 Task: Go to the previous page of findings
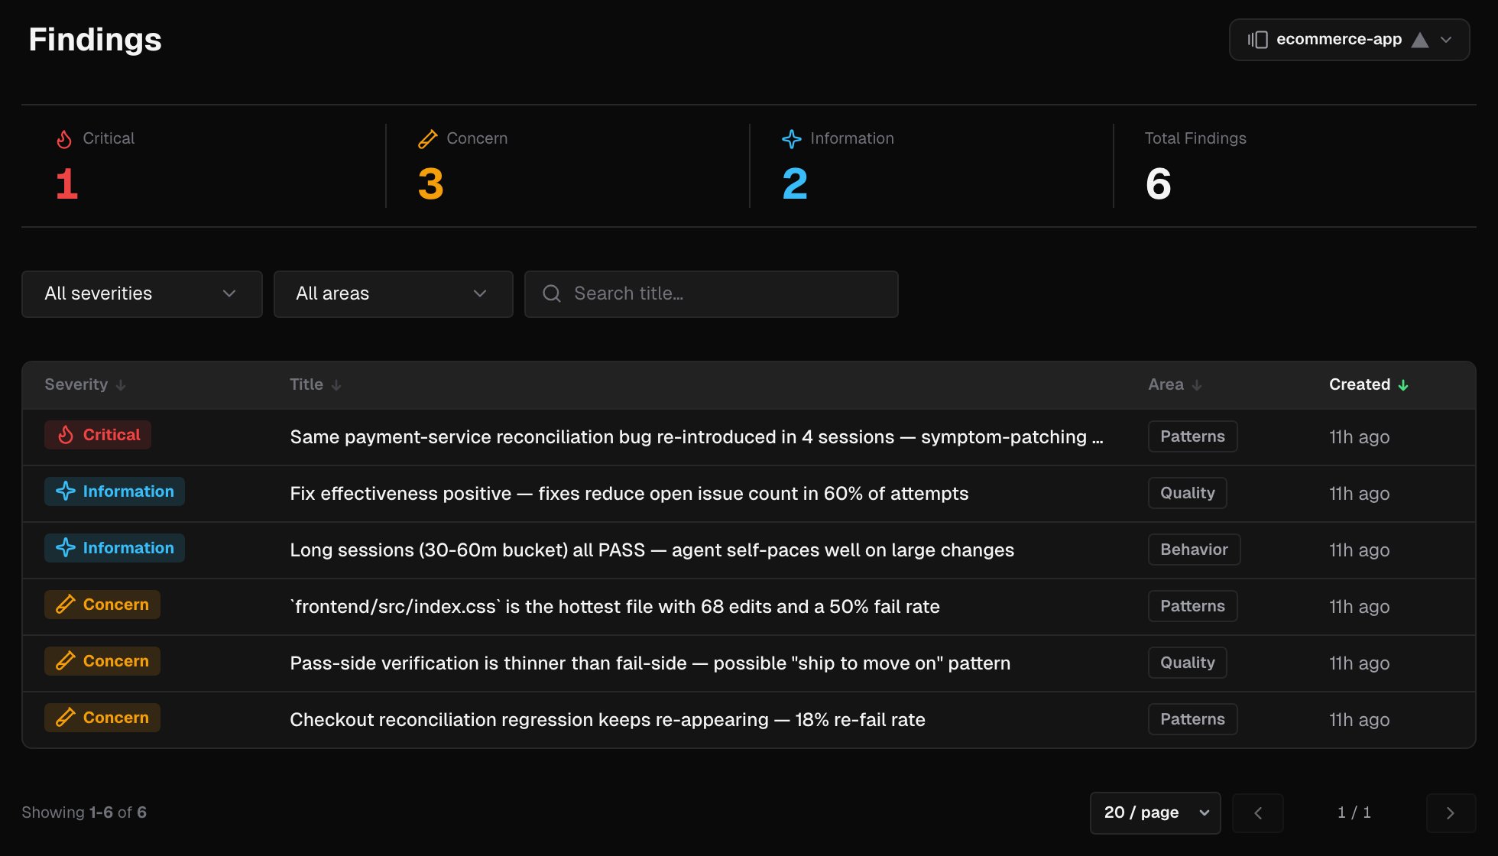1258,812
